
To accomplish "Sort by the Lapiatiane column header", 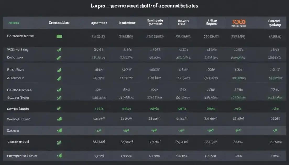I will [127, 23].
